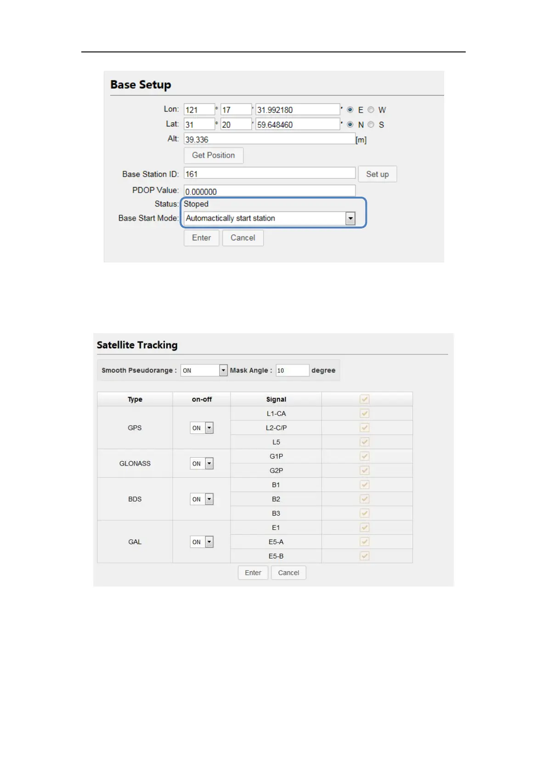Choose the S latitude radio button
Viewport: 547px width, 774px height.
pos(371,125)
